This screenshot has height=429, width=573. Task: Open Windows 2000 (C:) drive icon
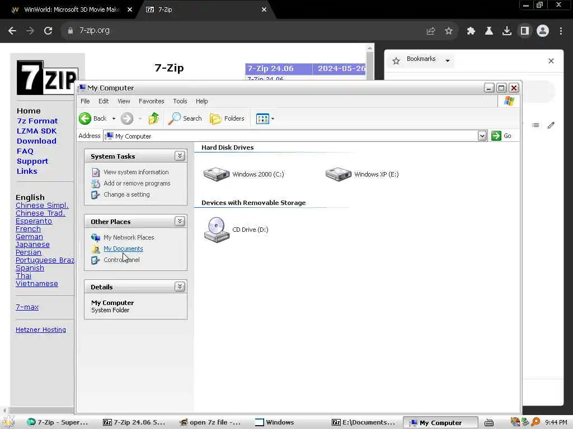[217, 174]
